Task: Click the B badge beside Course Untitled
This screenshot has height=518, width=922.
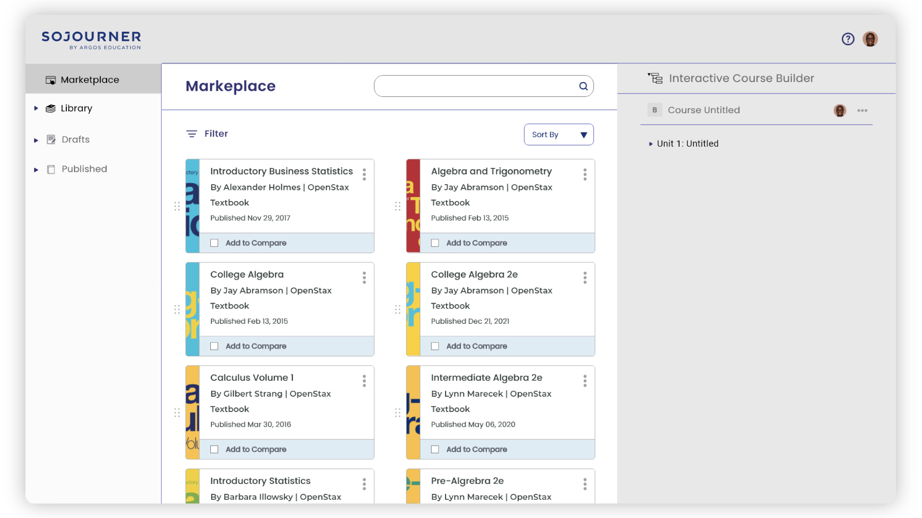Action: (x=655, y=110)
